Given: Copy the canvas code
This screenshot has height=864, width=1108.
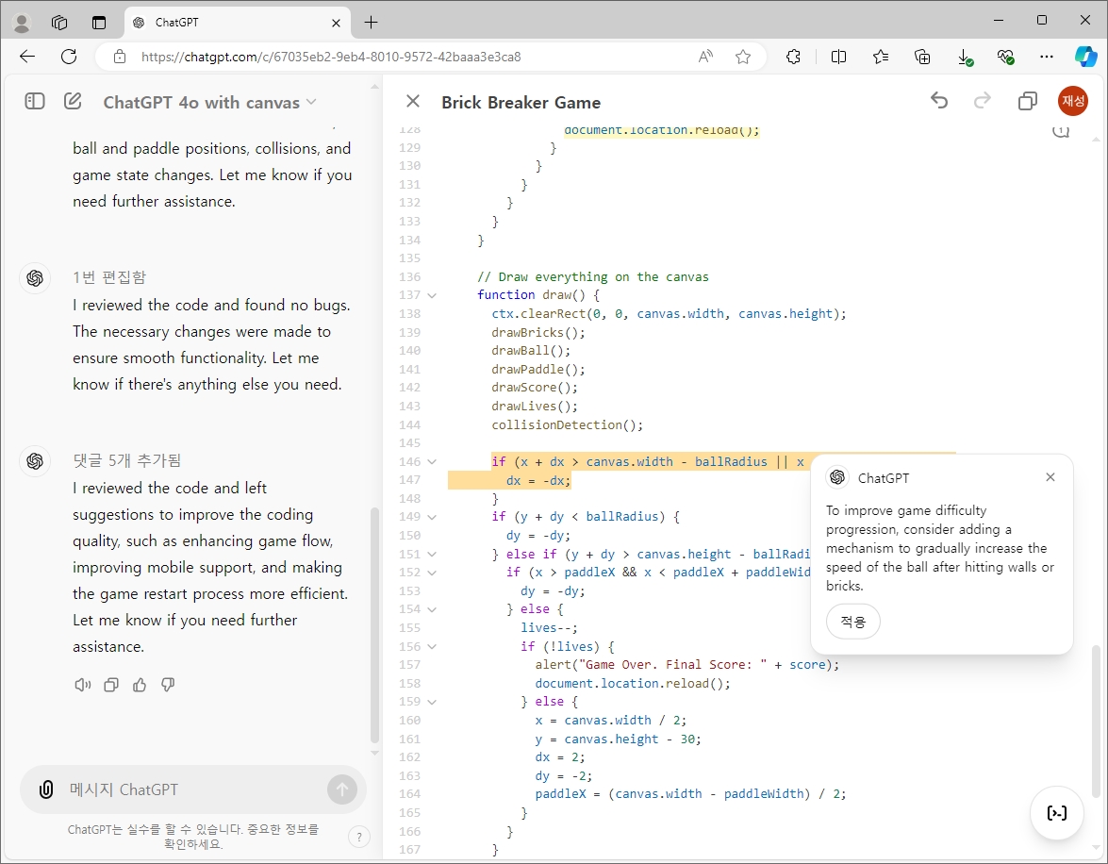Looking at the screenshot, I should 1028,101.
